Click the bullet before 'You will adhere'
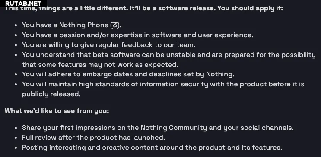321x157 pixels. pyautogui.click(x=16, y=75)
